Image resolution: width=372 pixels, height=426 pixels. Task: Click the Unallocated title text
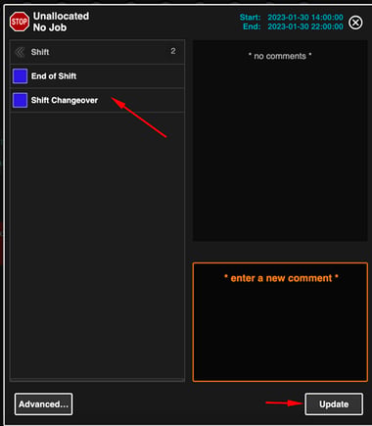click(x=61, y=16)
